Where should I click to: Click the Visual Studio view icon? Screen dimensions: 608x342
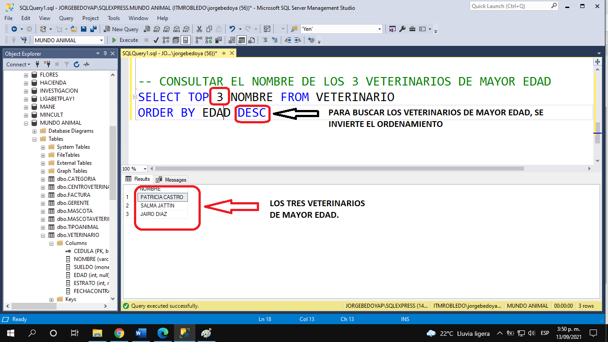pyautogui.click(x=392, y=29)
